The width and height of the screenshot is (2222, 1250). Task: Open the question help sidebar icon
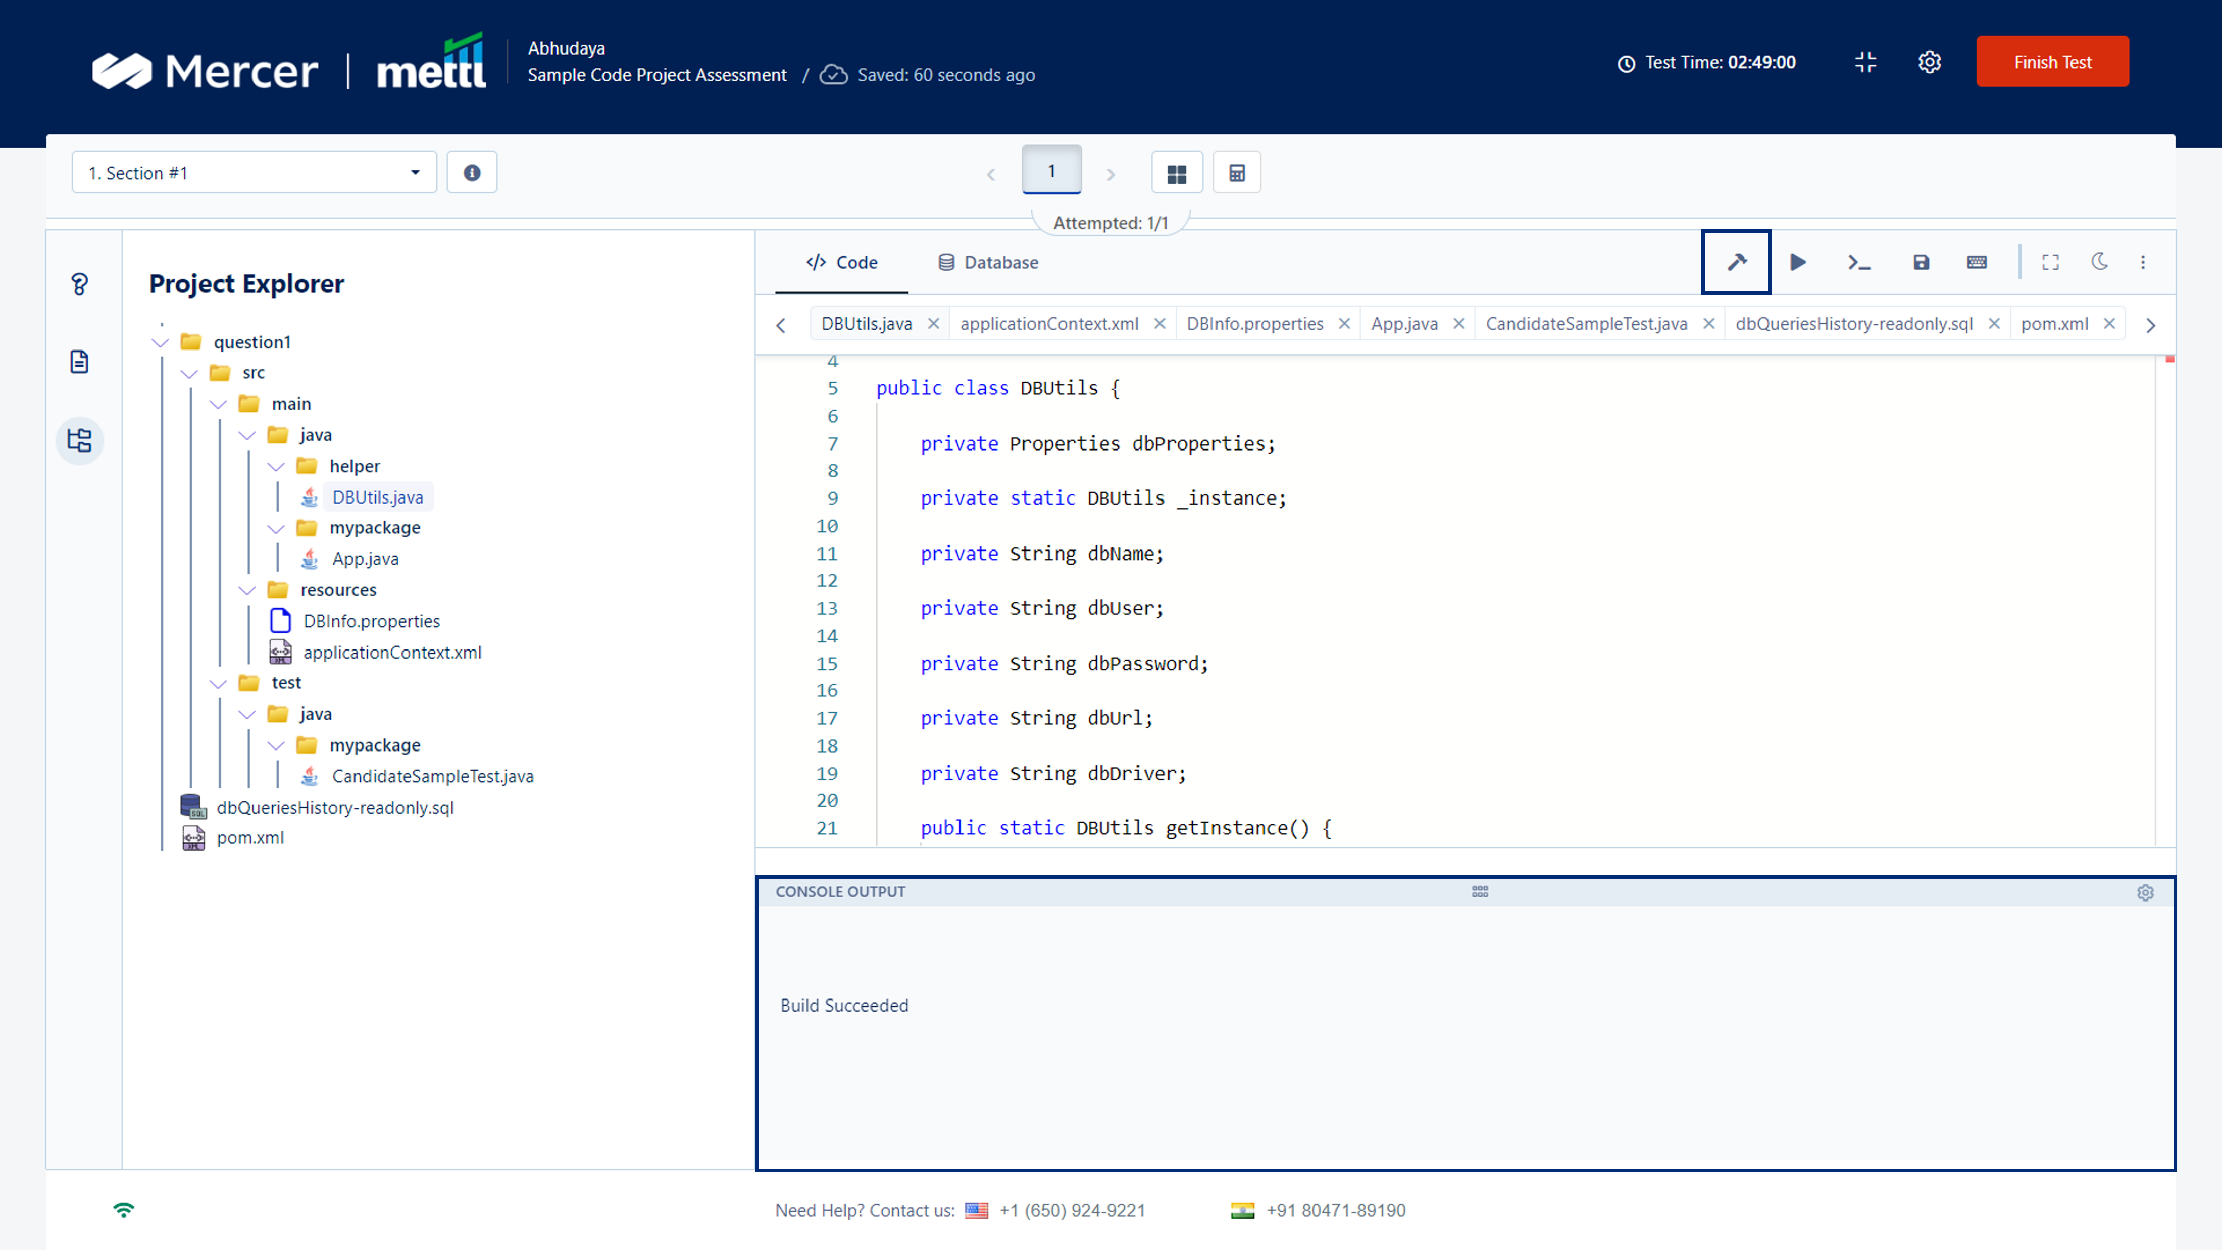[79, 284]
